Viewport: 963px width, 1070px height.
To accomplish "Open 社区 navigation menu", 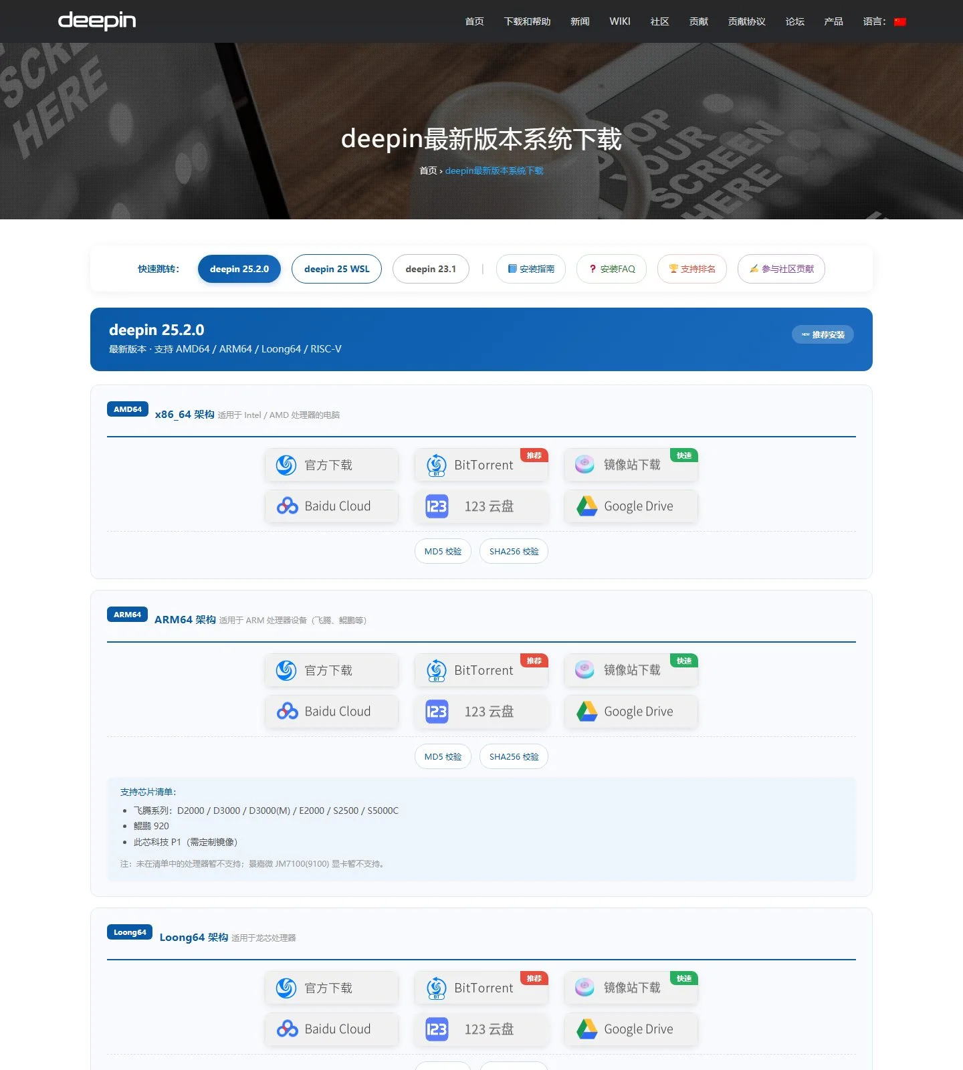I will click(659, 21).
